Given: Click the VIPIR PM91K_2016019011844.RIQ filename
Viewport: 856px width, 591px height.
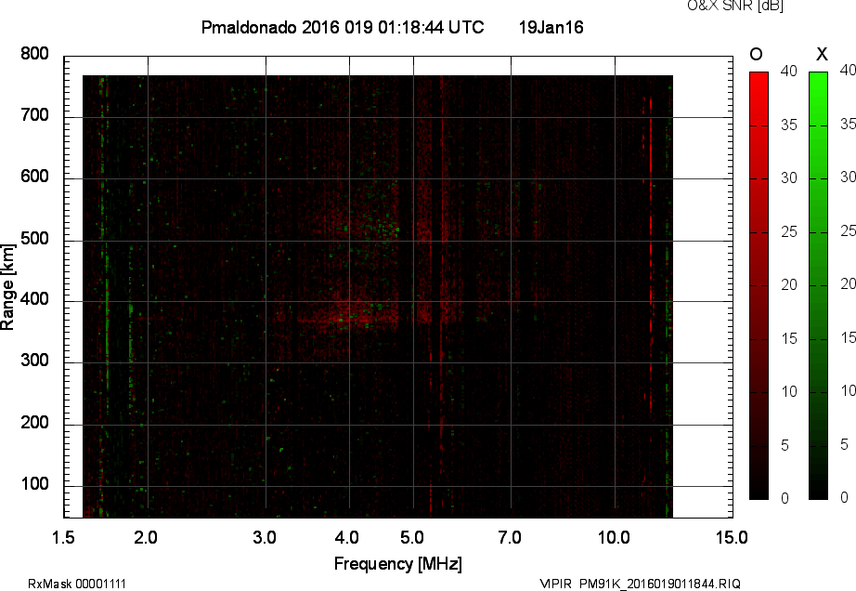Looking at the screenshot, I should pos(640,584).
